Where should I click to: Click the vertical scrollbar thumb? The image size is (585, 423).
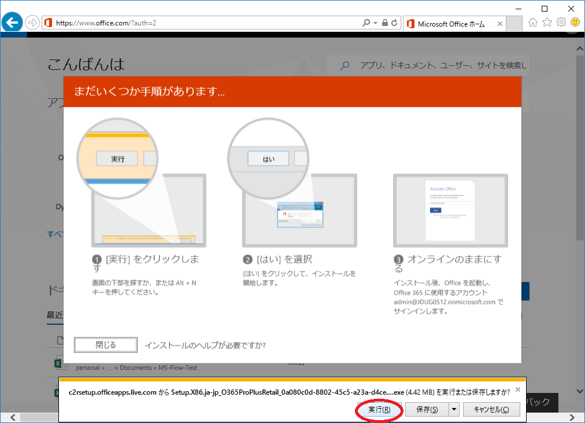[580, 149]
